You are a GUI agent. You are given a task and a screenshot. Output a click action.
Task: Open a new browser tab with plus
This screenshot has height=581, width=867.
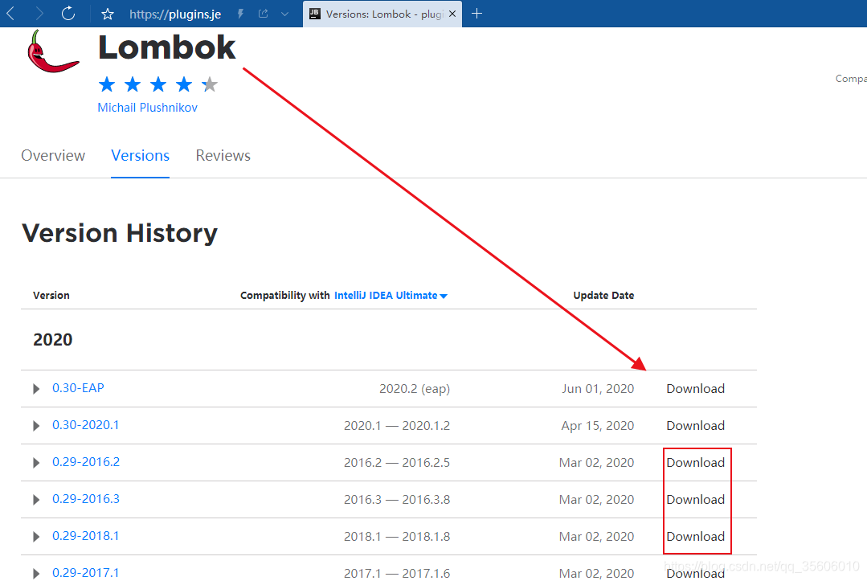pyautogui.click(x=476, y=14)
